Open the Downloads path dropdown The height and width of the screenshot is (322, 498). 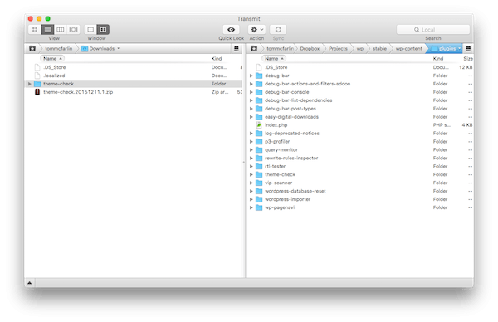point(100,49)
